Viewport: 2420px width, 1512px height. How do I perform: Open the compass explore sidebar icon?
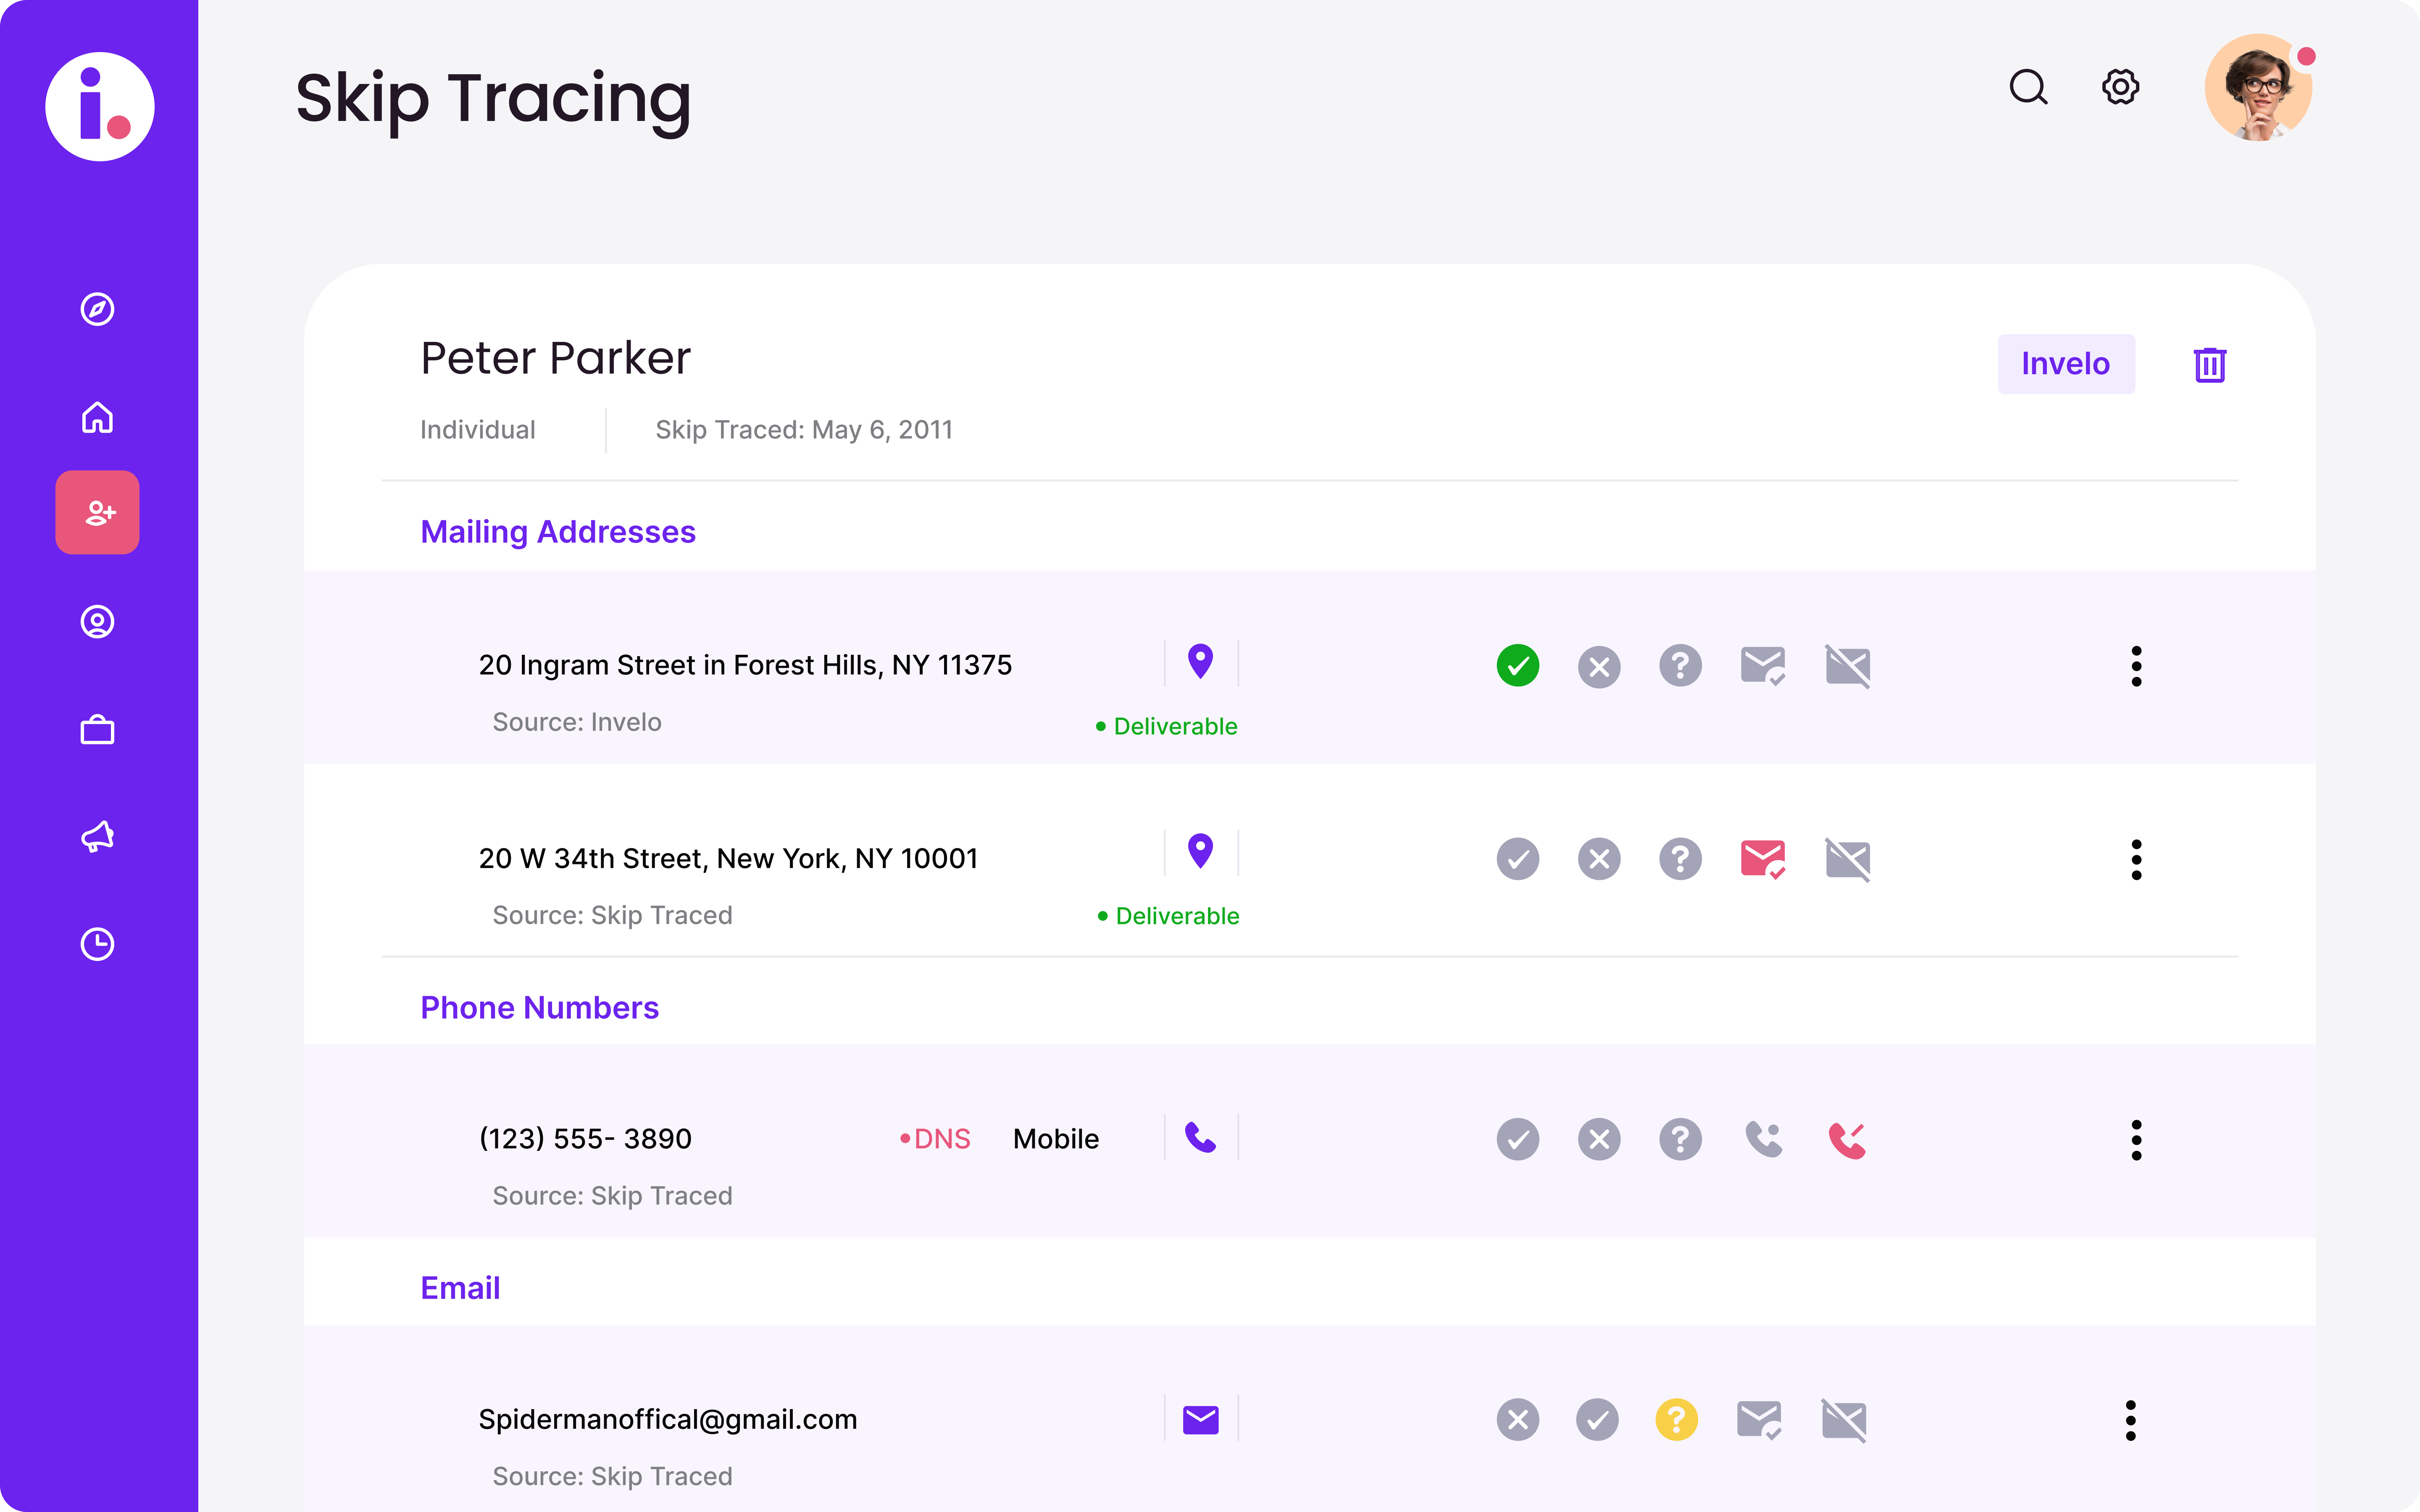[x=97, y=309]
